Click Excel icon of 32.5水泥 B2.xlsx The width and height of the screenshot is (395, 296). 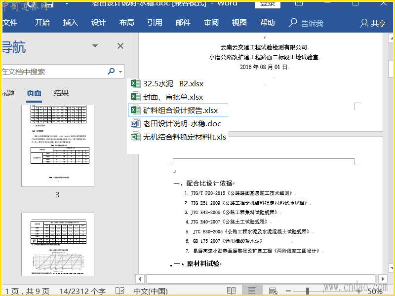[135, 83]
